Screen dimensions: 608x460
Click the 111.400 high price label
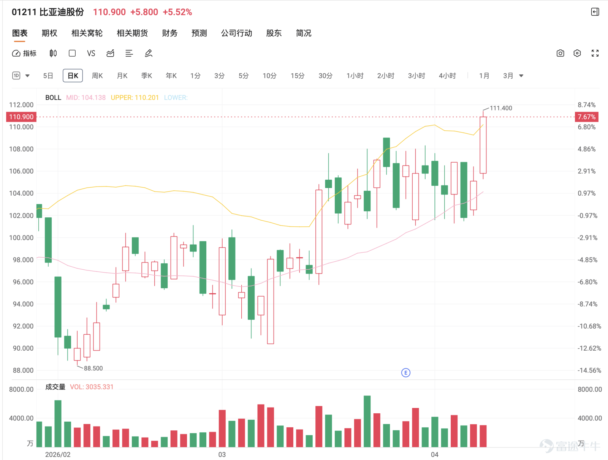point(501,108)
